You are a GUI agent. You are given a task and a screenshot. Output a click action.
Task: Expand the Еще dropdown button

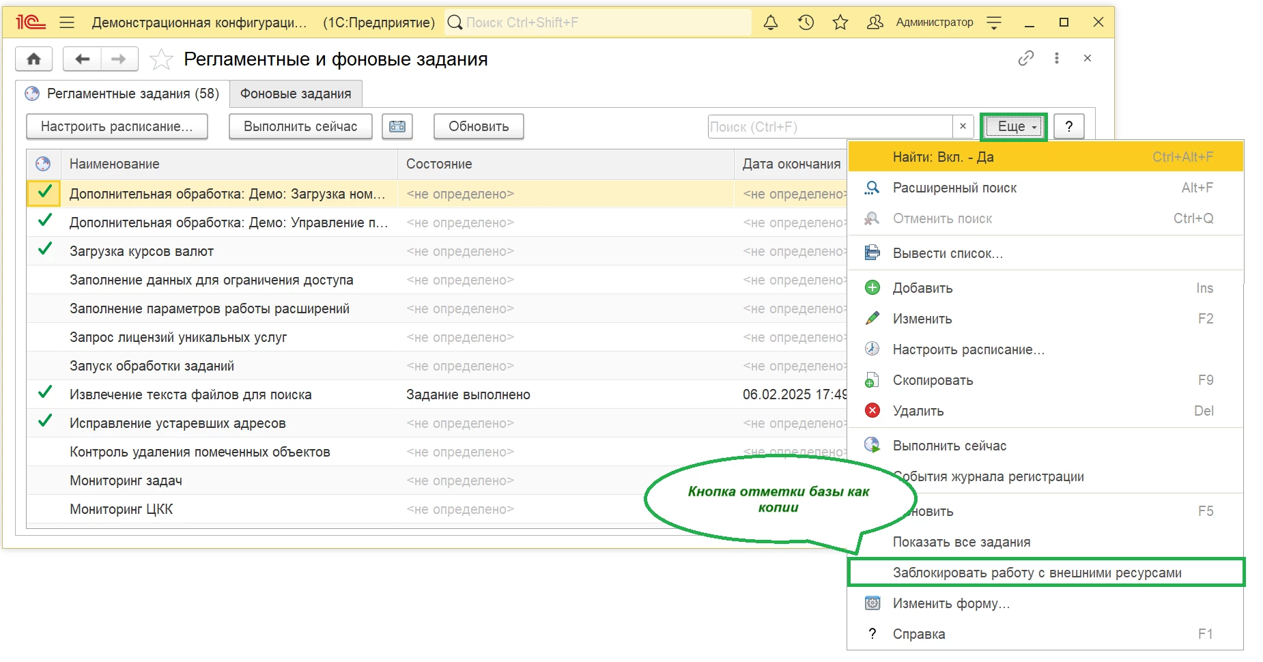1013,126
